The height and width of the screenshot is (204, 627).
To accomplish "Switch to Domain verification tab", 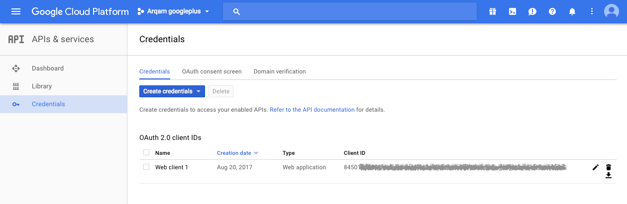I will click(x=280, y=71).
